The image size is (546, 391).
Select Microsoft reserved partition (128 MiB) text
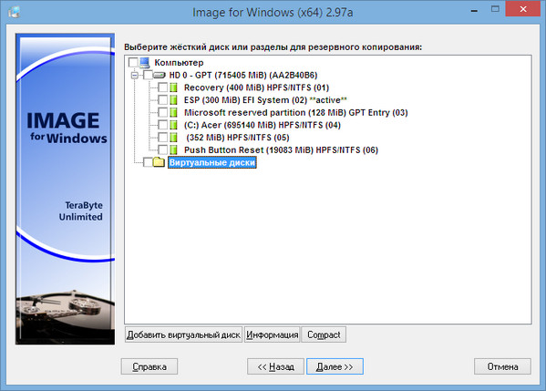coord(295,113)
